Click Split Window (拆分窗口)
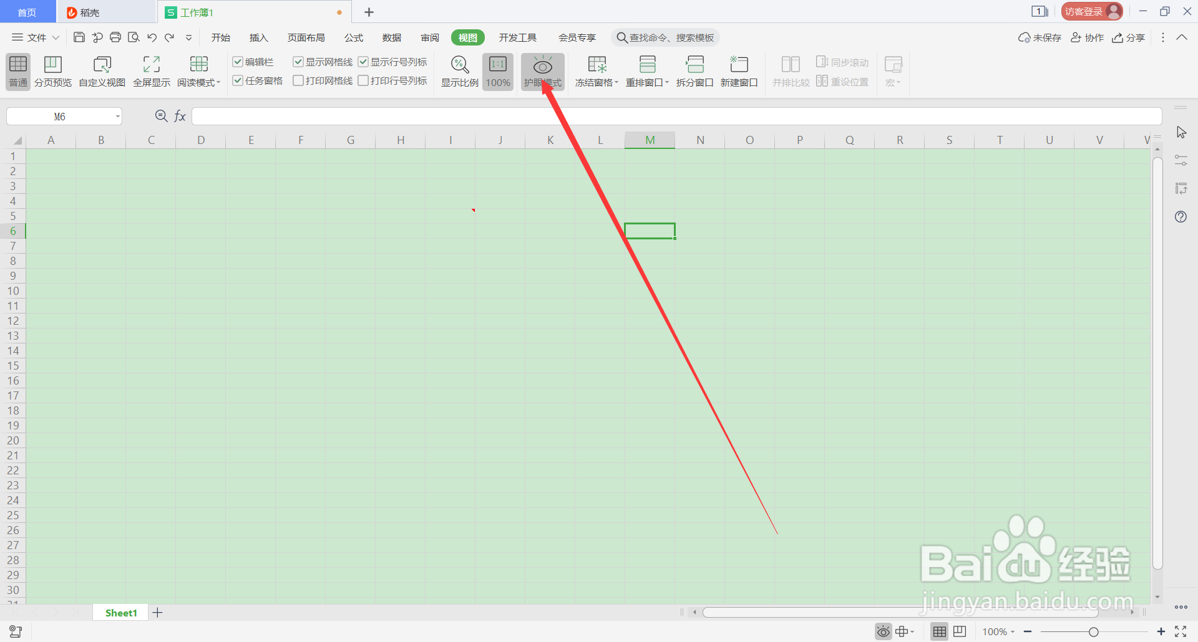 (x=694, y=72)
